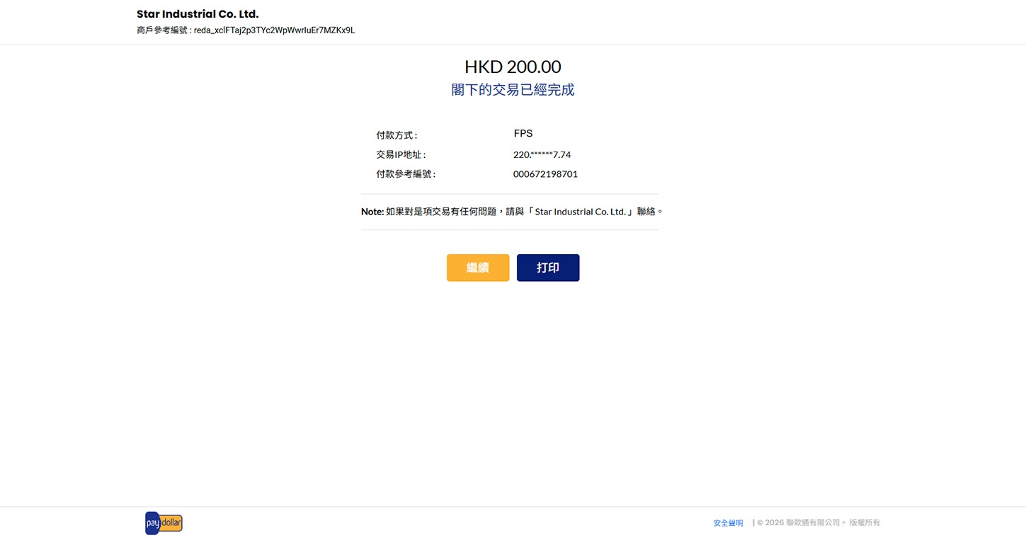The width and height of the screenshot is (1026, 538).
Task: Select the merchant name Star Industrial Co. Ltd. heading
Action: tap(198, 14)
